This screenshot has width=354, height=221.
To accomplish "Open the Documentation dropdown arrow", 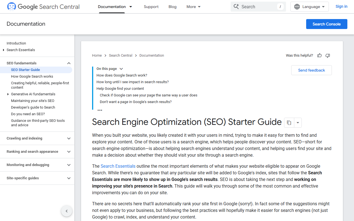I will tap(131, 7).
